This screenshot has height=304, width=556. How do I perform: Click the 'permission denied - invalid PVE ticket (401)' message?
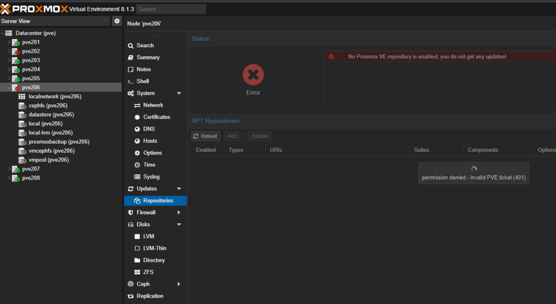[x=474, y=178]
